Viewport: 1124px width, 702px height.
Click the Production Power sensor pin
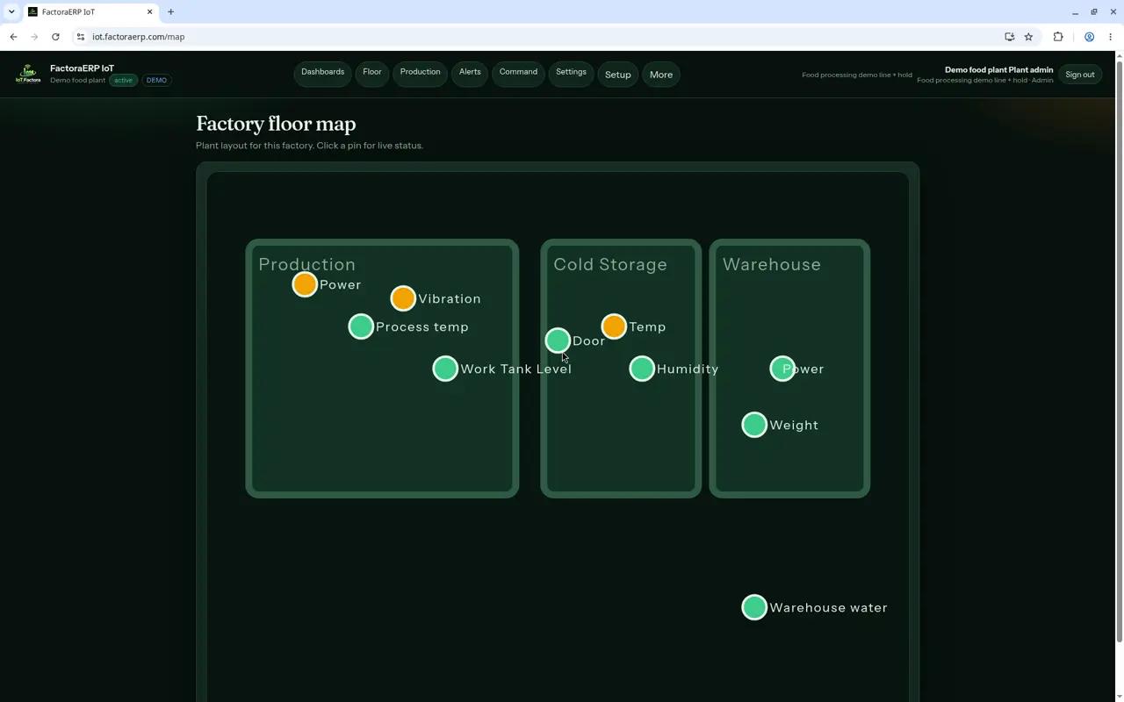pyautogui.click(x=305, y=284)
